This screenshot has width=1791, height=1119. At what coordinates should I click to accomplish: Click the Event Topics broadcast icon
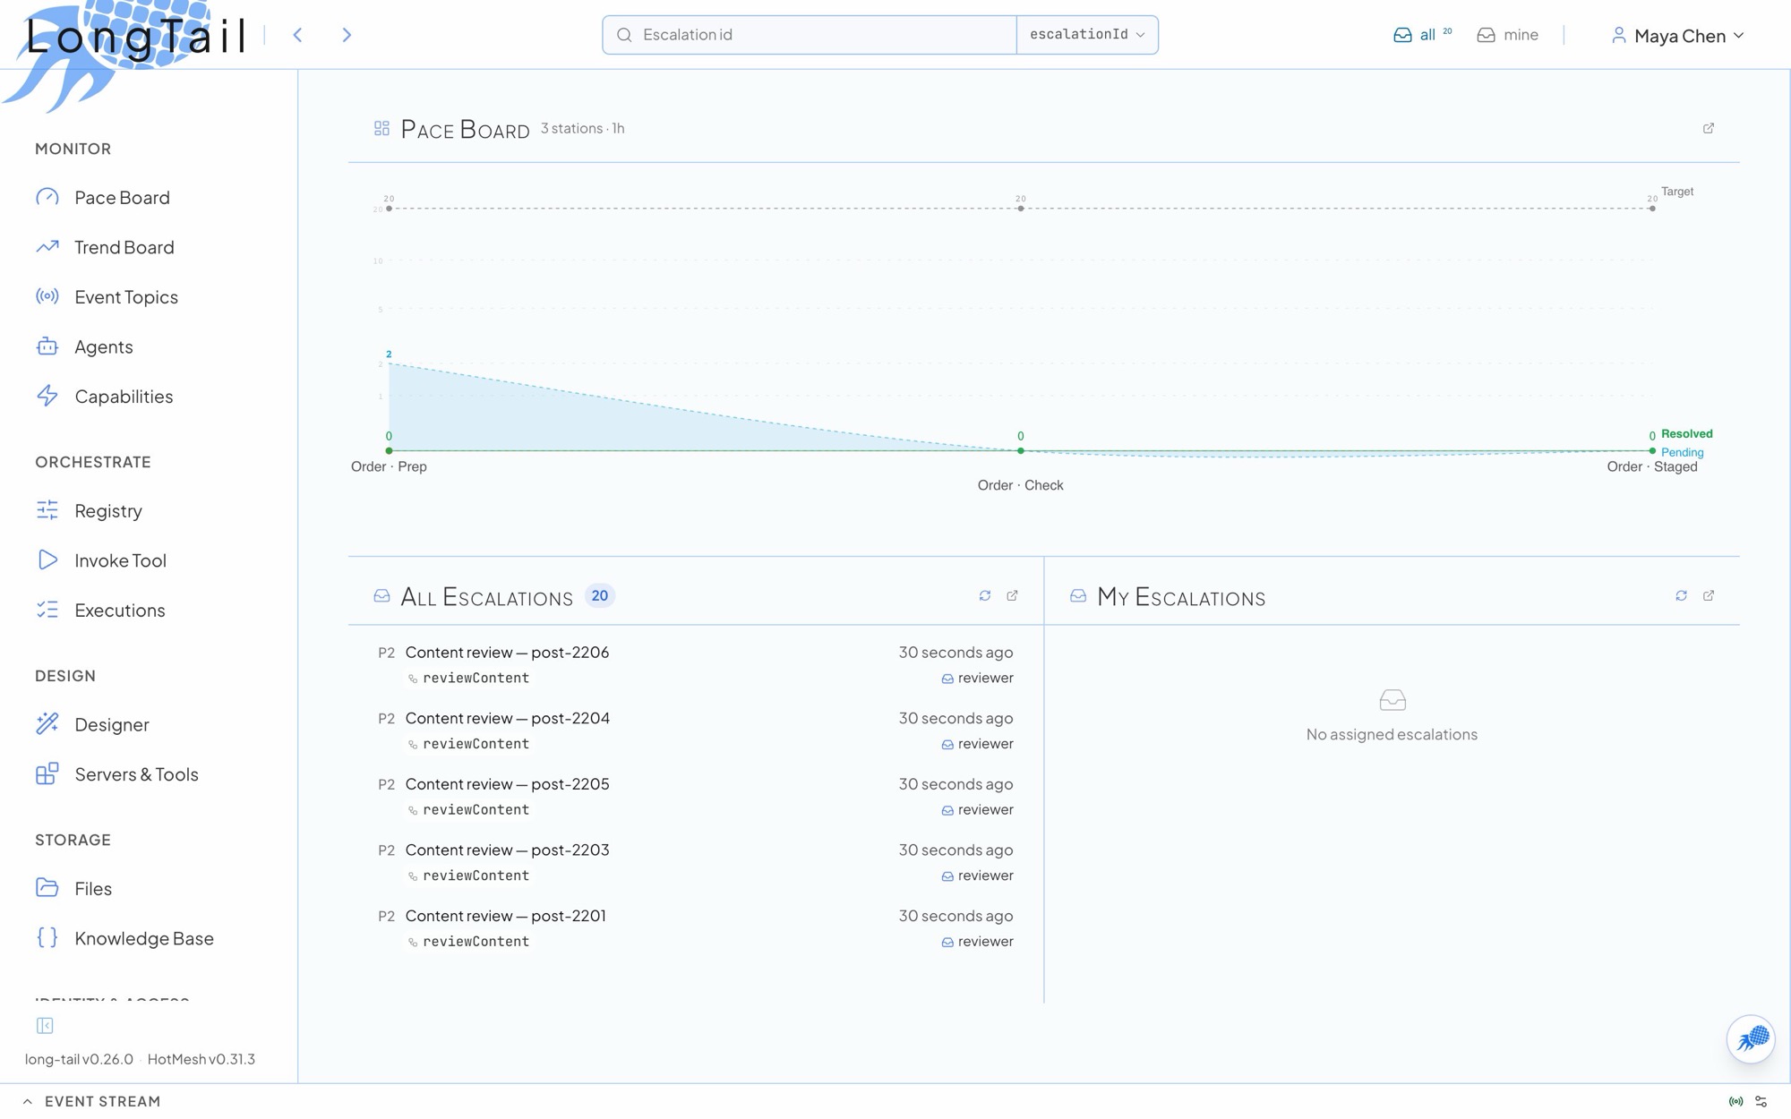coord(47,296)
